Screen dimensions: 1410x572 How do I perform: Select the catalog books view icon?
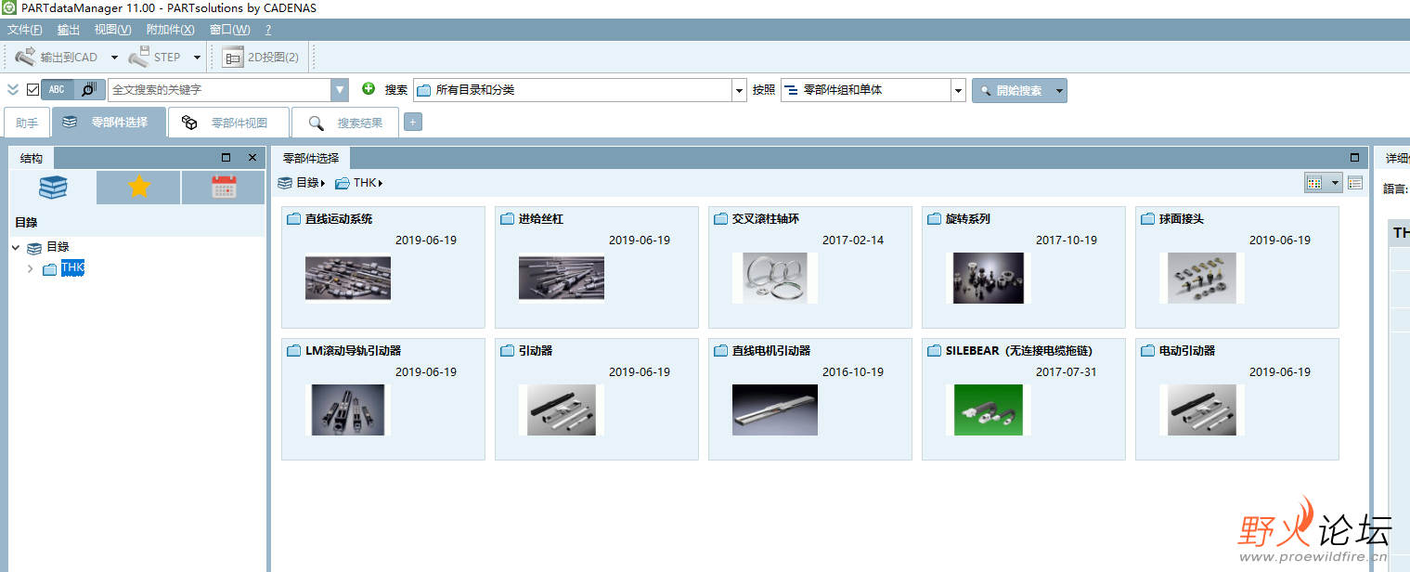coord(53,187)
